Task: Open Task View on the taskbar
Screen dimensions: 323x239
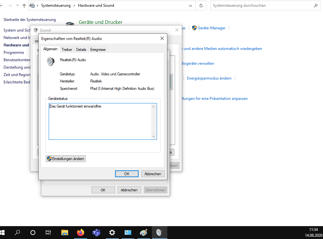Action: pos(48,233)
